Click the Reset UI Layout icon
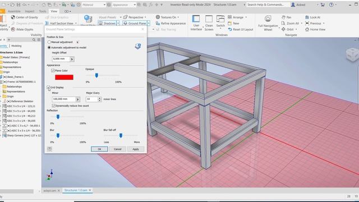Viewport: 359px width, 202px height. click(x=230, y=29)
